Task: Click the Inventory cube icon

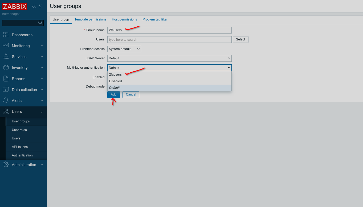Action: coord(6,68)
